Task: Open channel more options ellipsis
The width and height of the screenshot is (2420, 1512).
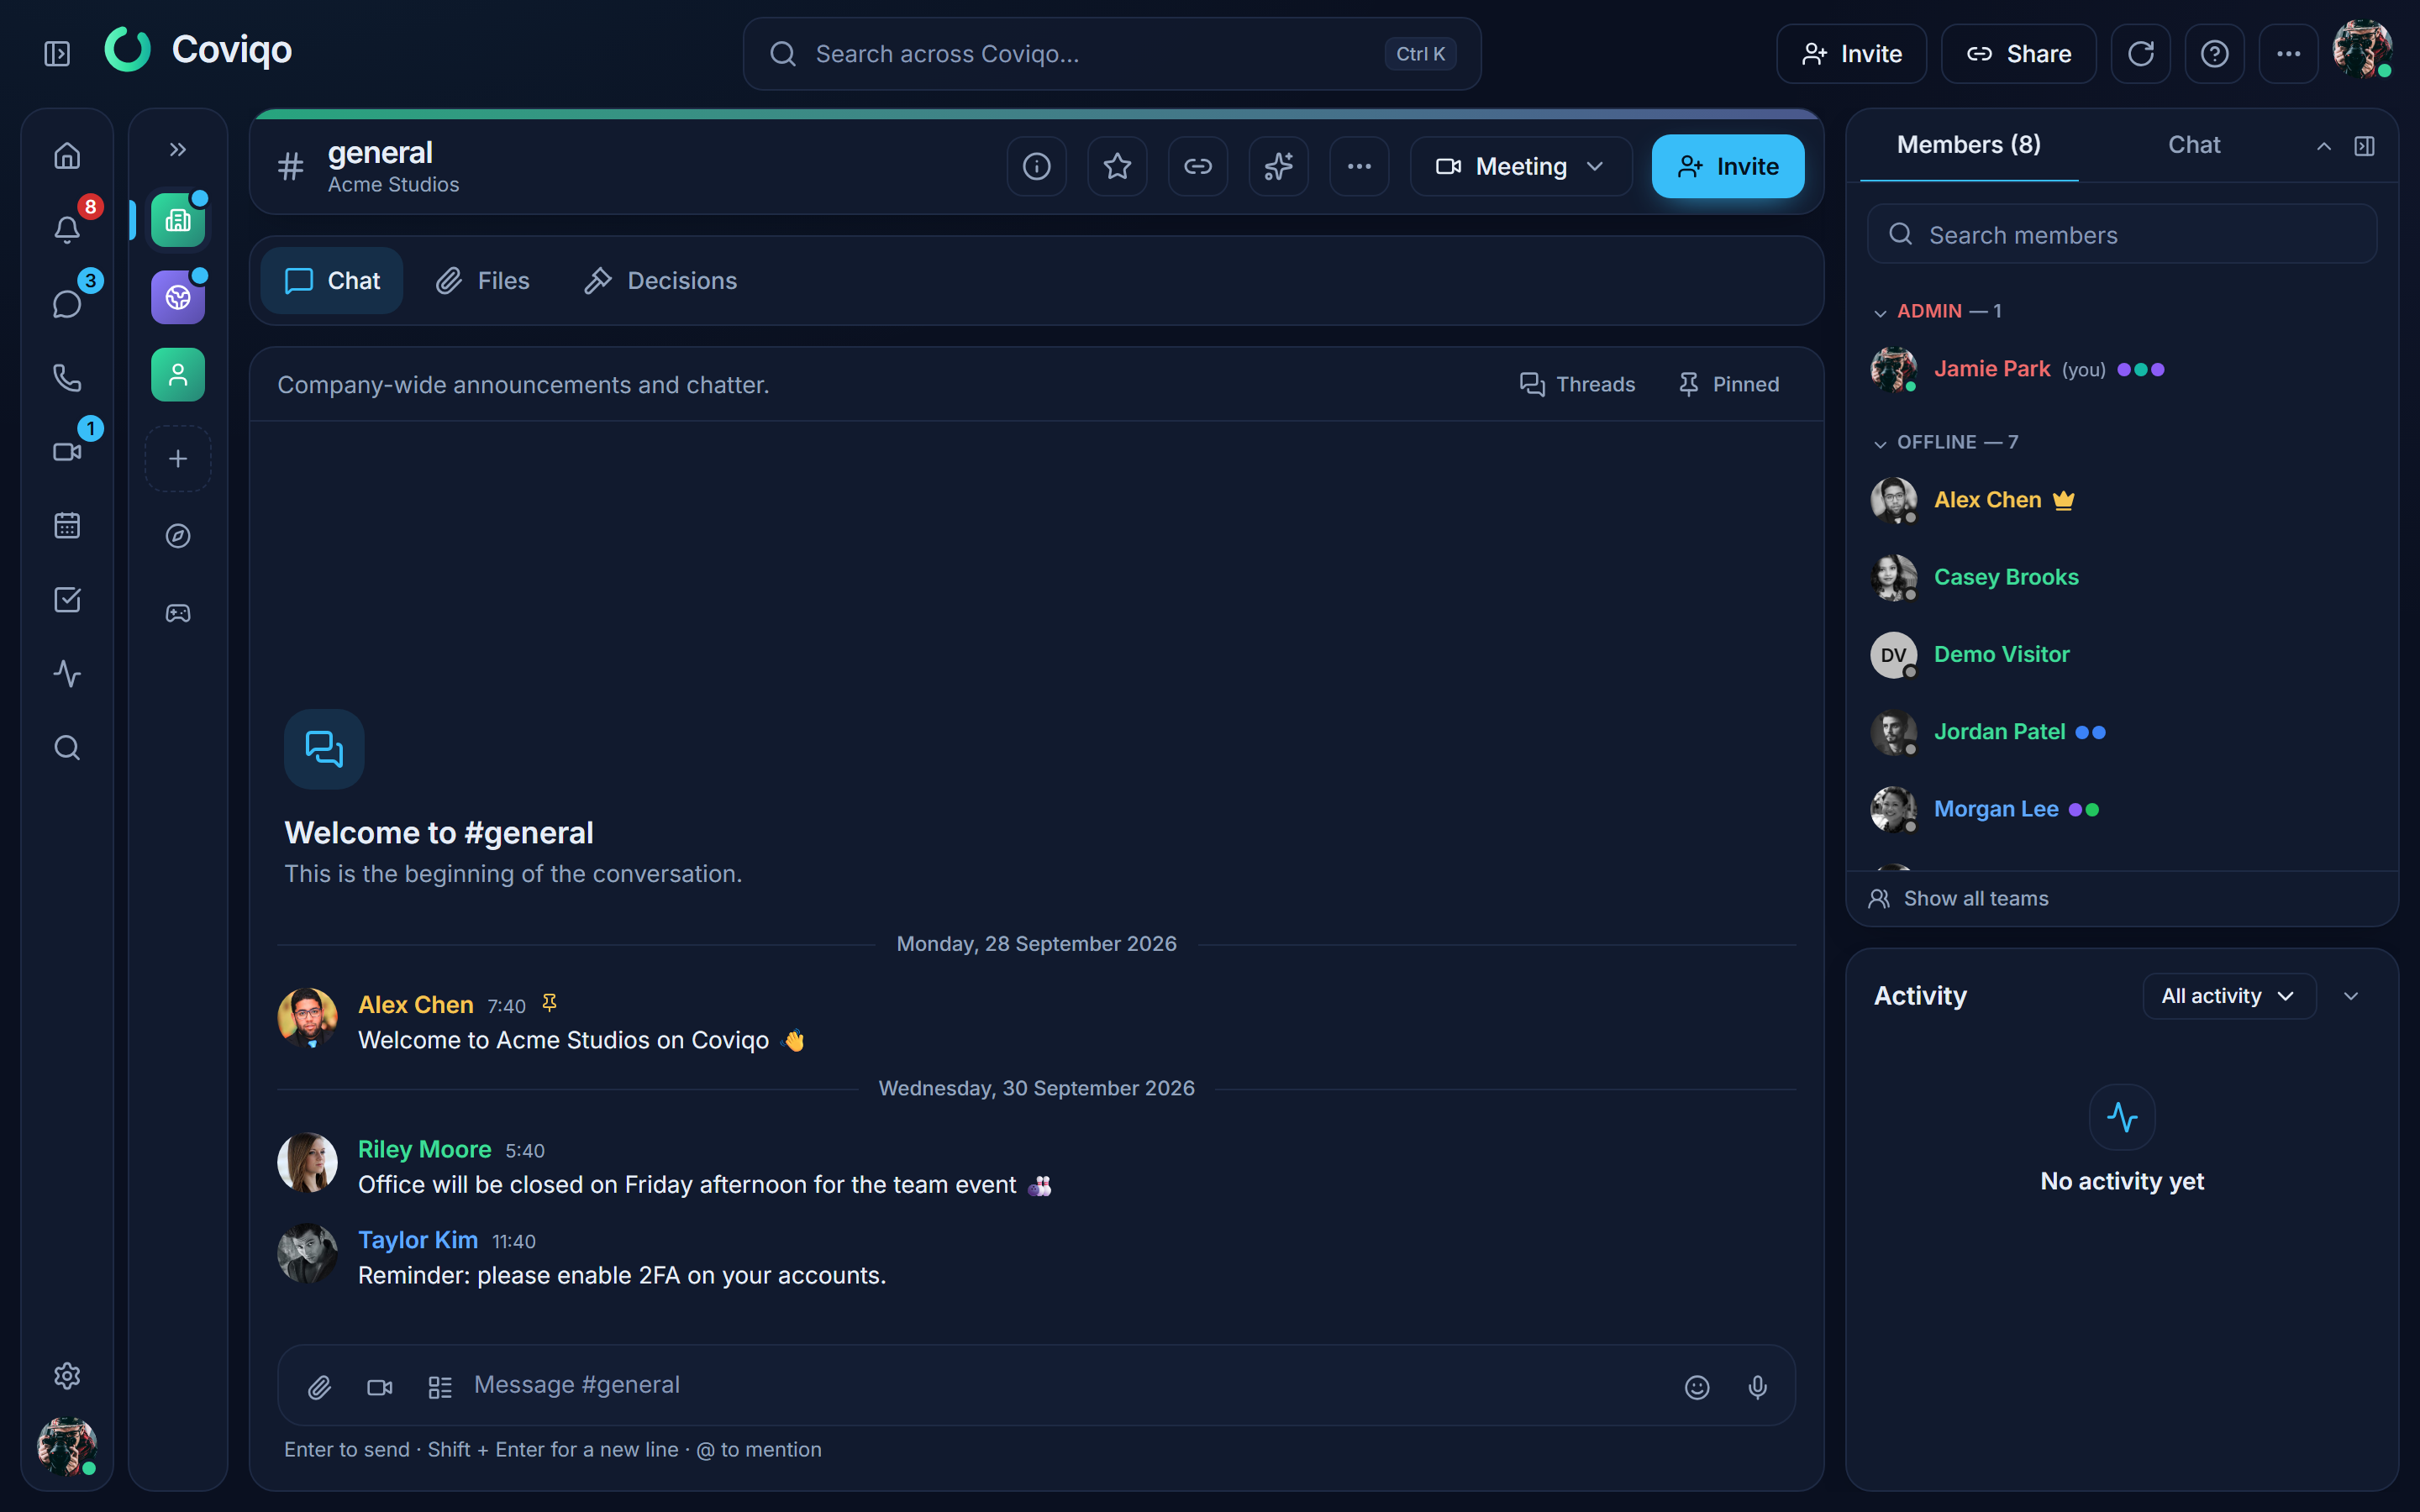Action: pos(1359,166)
